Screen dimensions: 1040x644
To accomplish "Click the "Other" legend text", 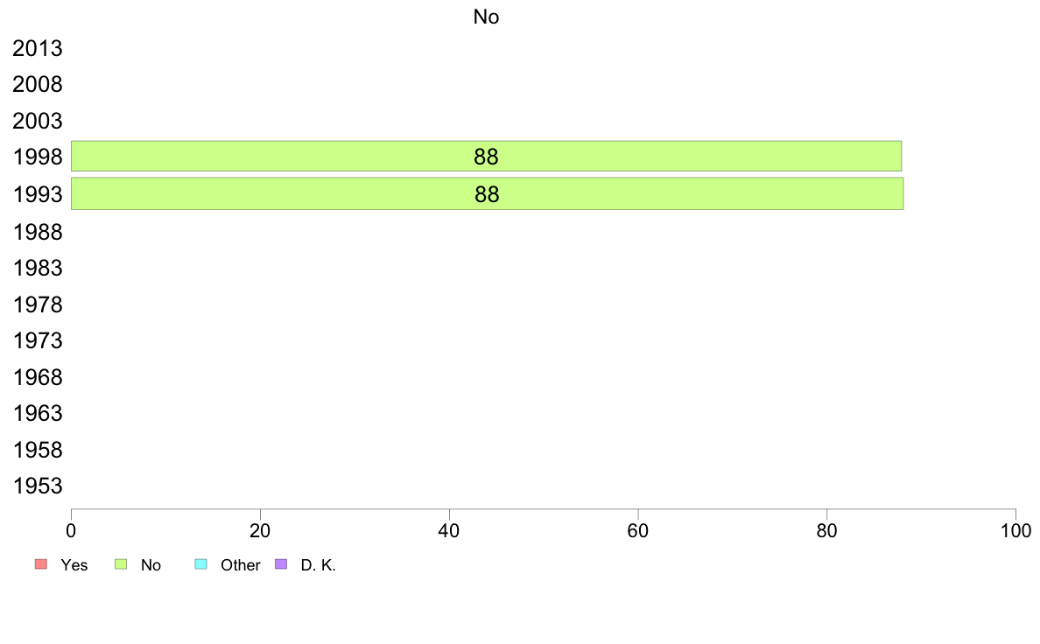I will [240, 565].
